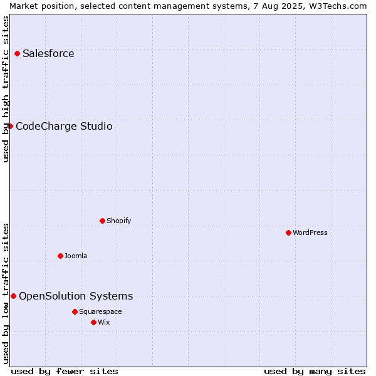376x376 pixels.
Task: Click the 'used by many sites' axis label
Action: click(x=315, y=372)
